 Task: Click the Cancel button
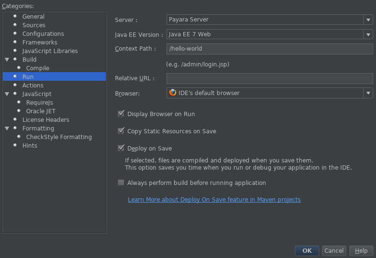tap(334, 251)
